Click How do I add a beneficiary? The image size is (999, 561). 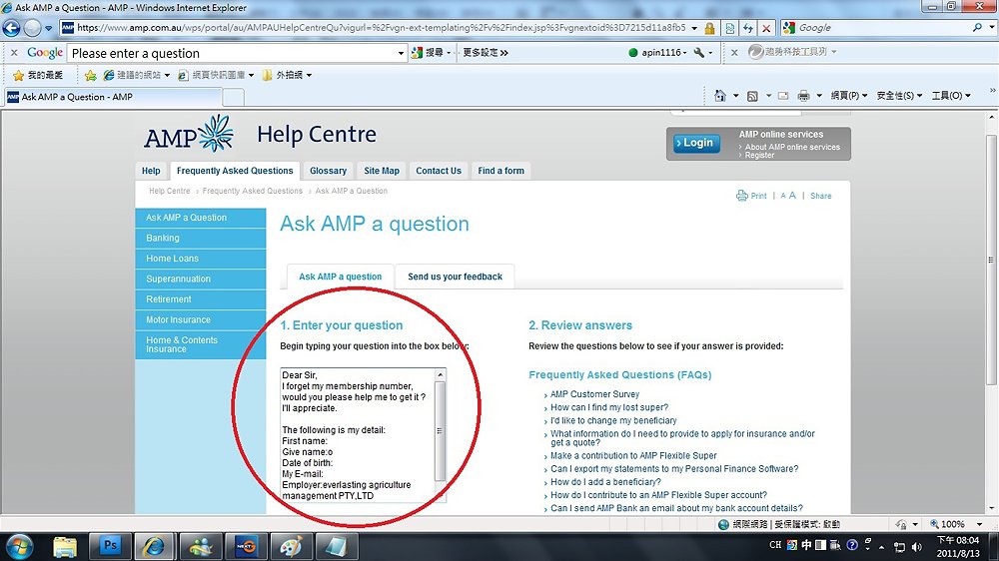tap(605, 482)
